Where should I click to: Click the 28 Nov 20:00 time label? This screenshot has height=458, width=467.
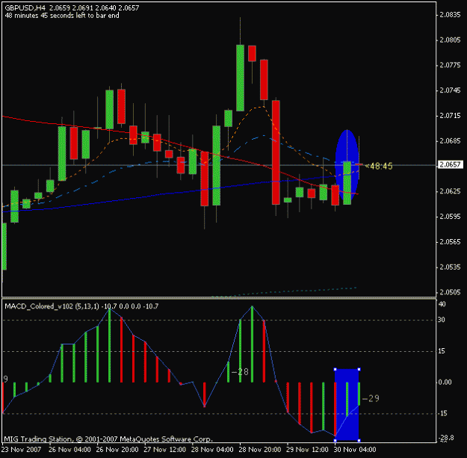click(260, 449)
